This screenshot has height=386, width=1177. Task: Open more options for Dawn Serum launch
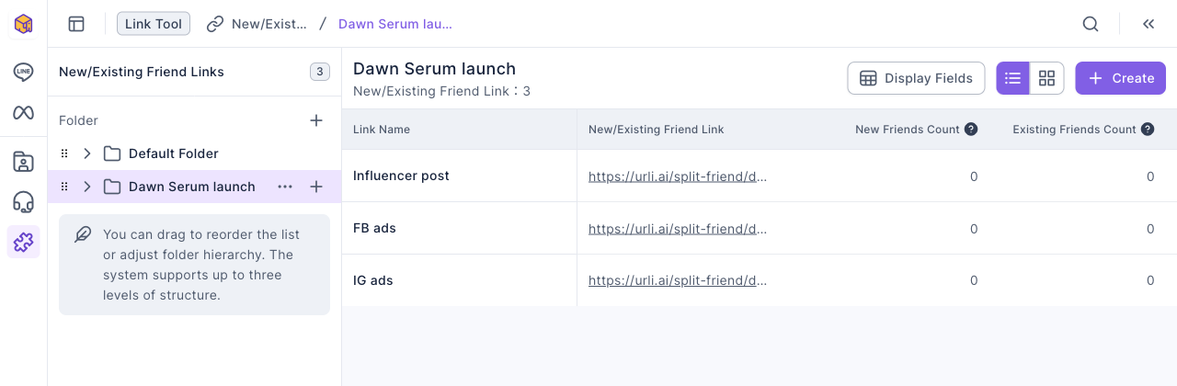tap(285, 187)
